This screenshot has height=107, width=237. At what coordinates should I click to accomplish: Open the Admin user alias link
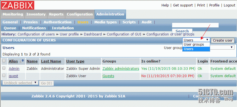pyautogui.click(x=14, y=69)
